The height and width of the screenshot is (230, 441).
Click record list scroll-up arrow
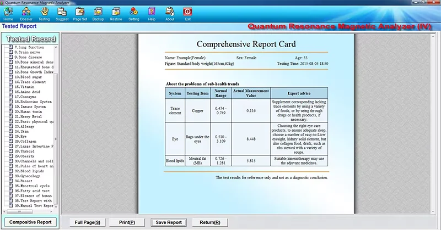tap(56, 47)
